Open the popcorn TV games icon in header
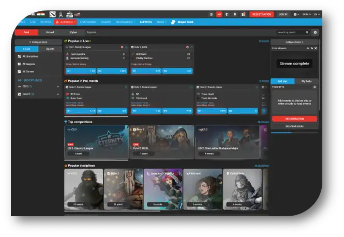 (69, 14)
